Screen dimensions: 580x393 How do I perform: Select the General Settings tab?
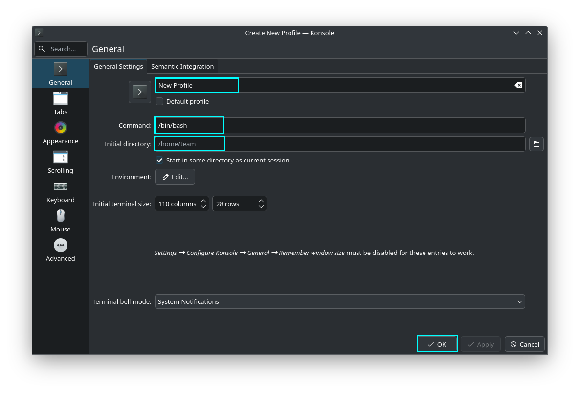click(x=118, y=66)
